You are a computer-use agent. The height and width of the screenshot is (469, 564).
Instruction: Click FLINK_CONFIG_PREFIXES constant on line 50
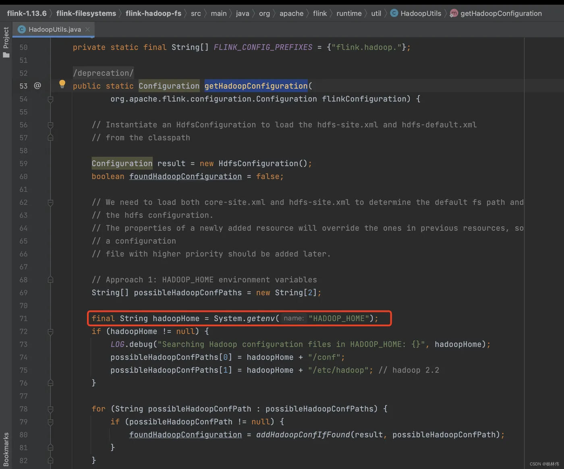point(263,47)
